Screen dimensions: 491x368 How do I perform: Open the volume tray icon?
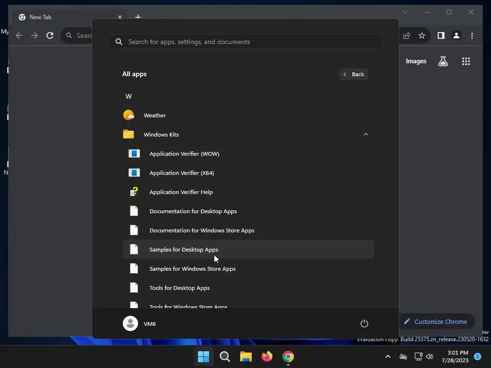click(430, 356)
